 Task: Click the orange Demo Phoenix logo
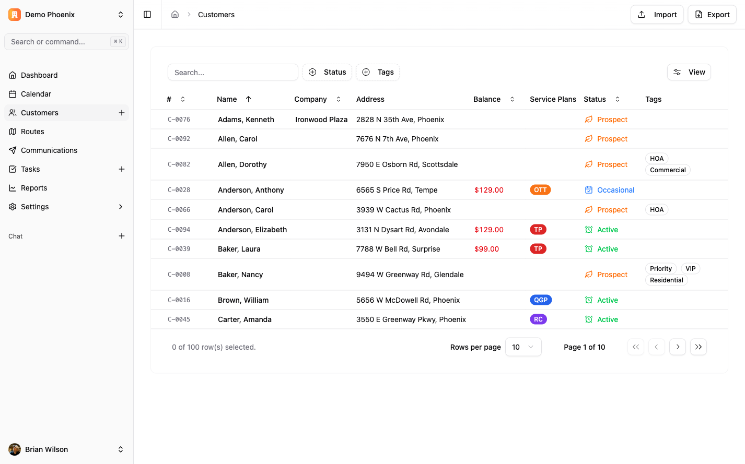point(15,15)
